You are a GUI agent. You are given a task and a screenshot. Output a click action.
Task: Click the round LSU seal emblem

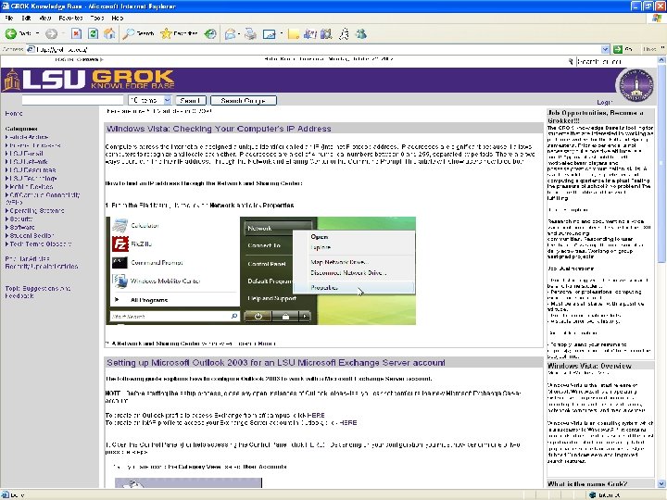point(636,85)
